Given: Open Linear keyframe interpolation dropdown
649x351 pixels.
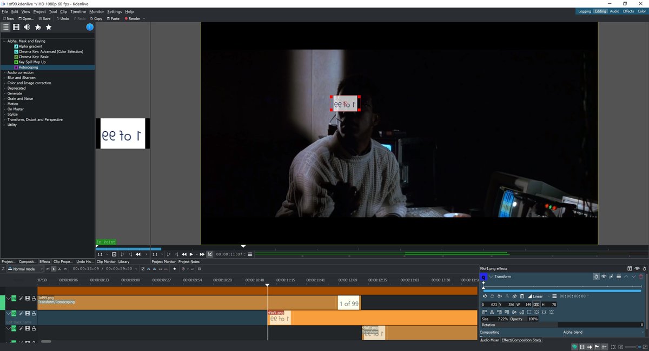Looking at the screenshot, I should point(538,296).
